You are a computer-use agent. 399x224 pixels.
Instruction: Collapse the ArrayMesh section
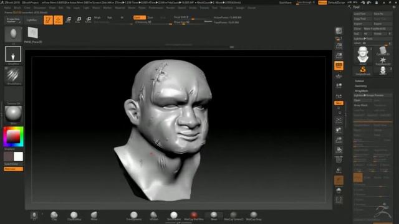click(x=362, y=91)
